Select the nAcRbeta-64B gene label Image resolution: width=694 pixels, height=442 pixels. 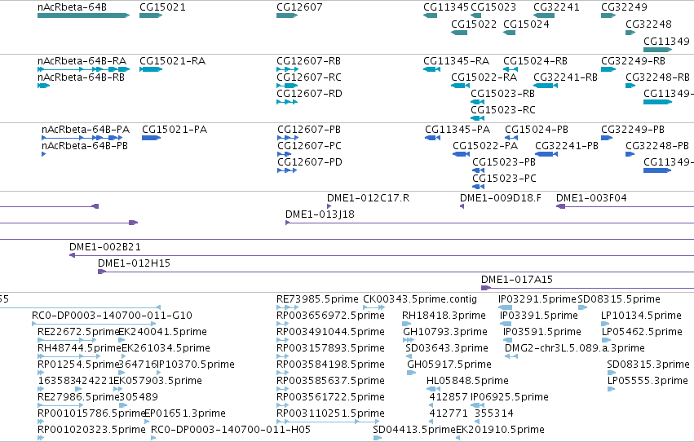click(x=72, y=7)
